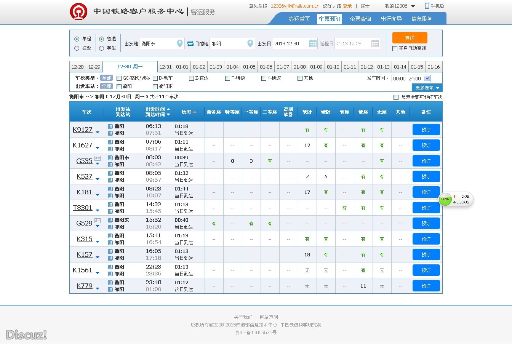
Task: Expand K537 train details arrow
Action: tap(98, 179)
